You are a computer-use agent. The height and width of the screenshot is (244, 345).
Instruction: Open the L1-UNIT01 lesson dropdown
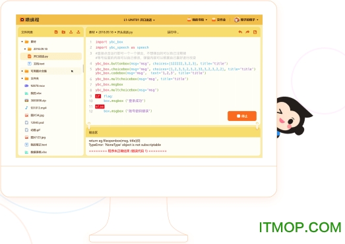[139, 20]
